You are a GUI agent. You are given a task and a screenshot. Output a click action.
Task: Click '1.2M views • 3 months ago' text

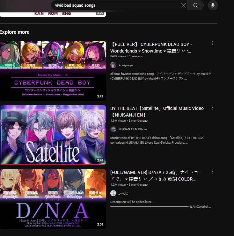[129, 184]
